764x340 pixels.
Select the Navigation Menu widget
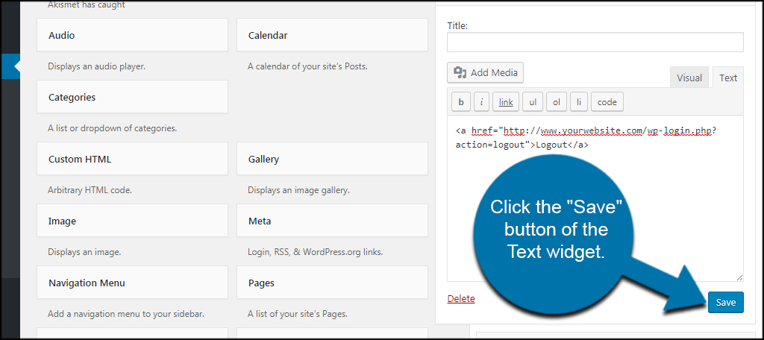(x=132, y=283)
